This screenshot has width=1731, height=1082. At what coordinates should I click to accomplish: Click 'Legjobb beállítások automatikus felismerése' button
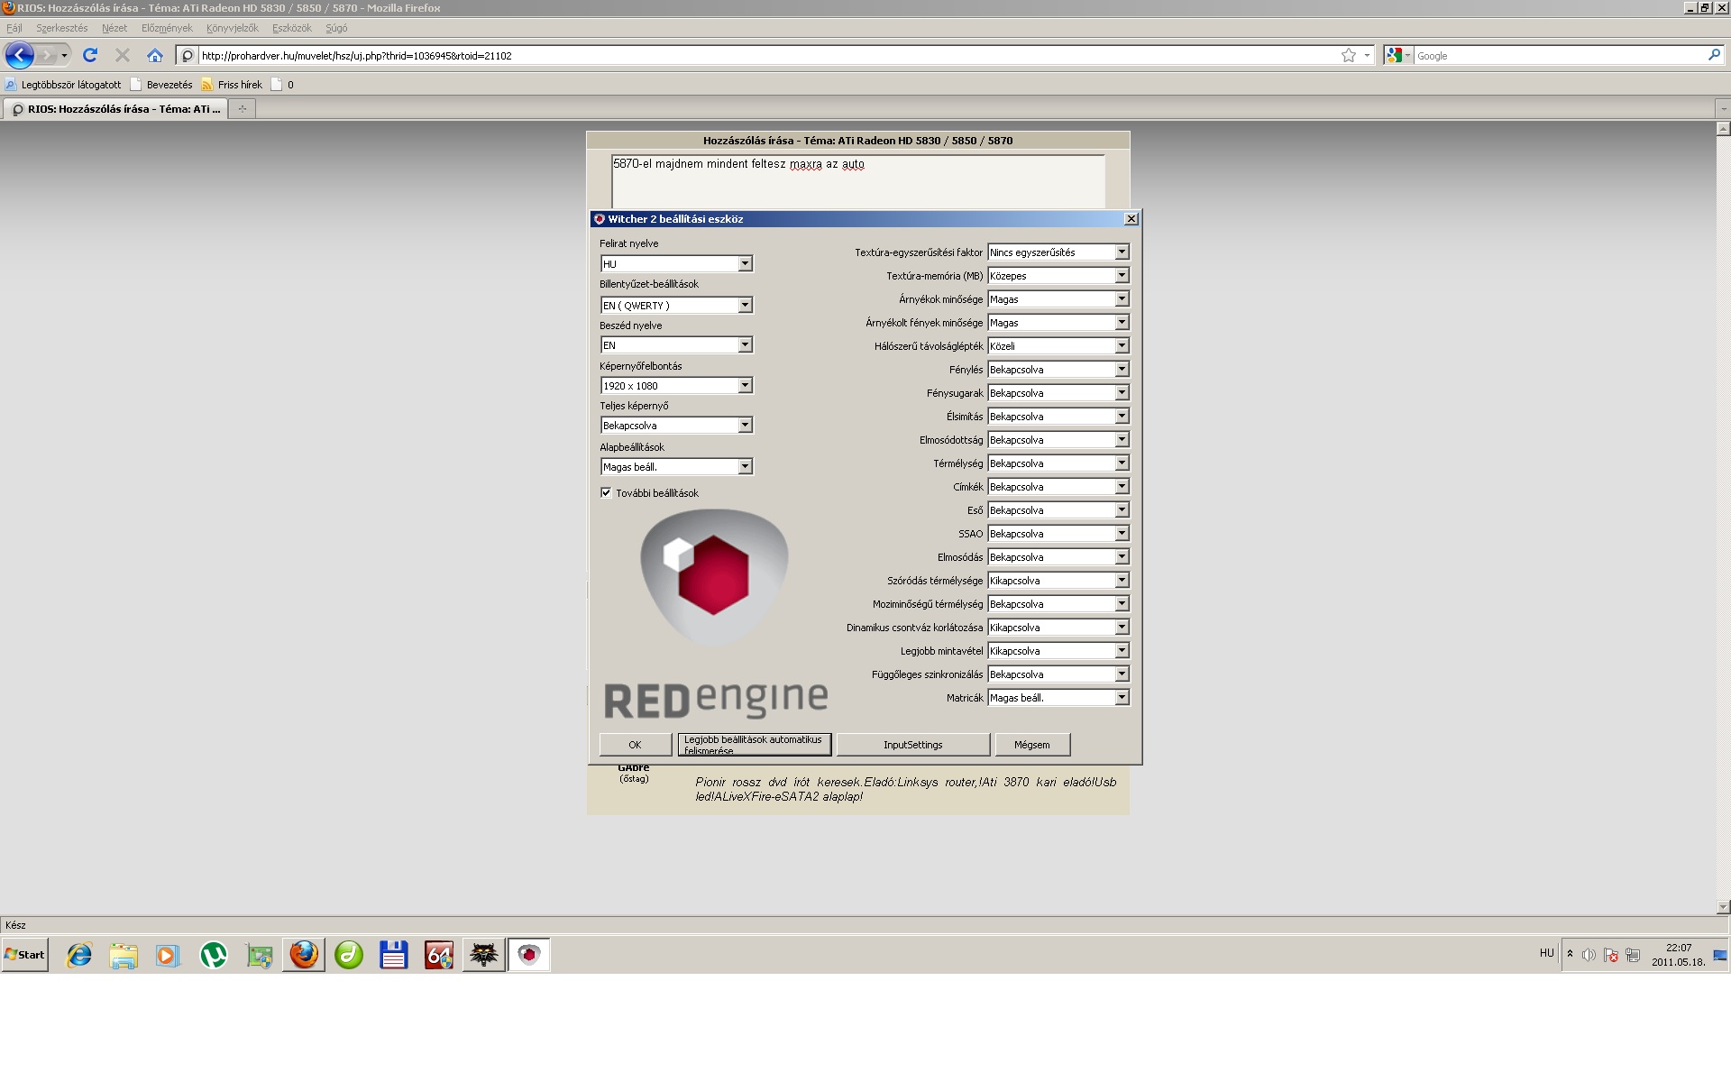[755, 745]
